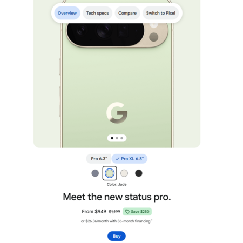Click the blue Buy button
243x243 pixels.
click(x=117, y=236)
